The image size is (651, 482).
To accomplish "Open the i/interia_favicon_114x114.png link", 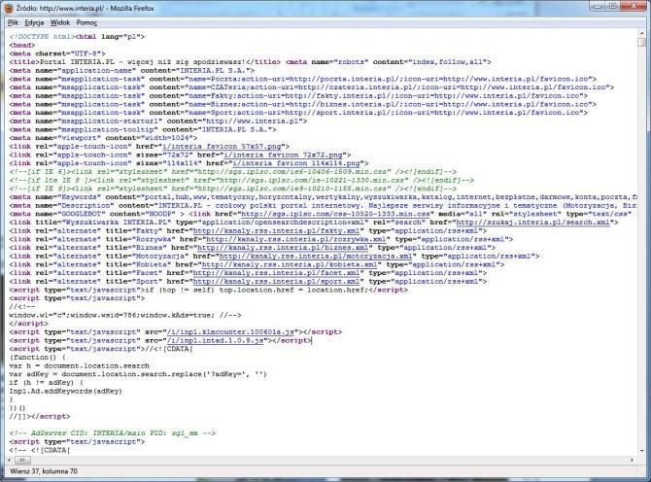I will (296, 163).
